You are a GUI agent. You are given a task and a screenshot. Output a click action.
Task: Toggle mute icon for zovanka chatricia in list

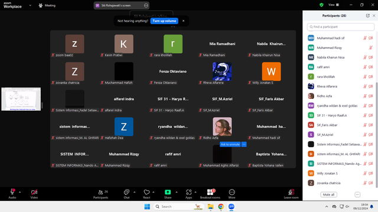[x=365, y=183]
